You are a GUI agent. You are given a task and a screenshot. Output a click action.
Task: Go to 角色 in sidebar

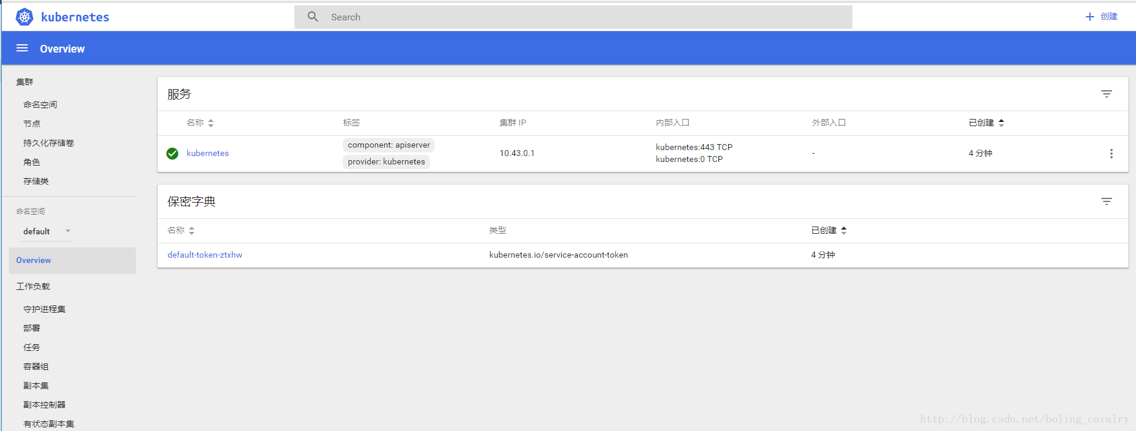(32, 162)
